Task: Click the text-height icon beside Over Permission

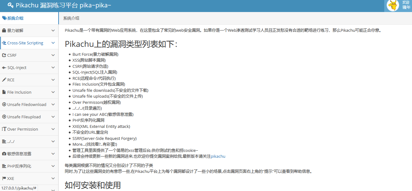Action: [4, 129]
